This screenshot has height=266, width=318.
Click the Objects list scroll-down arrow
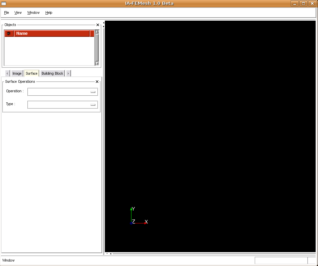pyautogui.click(x=97, y=63)
